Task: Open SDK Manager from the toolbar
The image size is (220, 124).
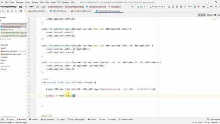Action: coord(211,7)
